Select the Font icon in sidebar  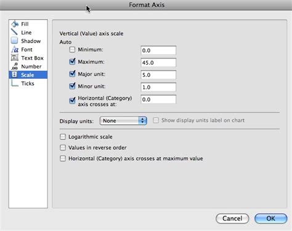coord(15,49)
